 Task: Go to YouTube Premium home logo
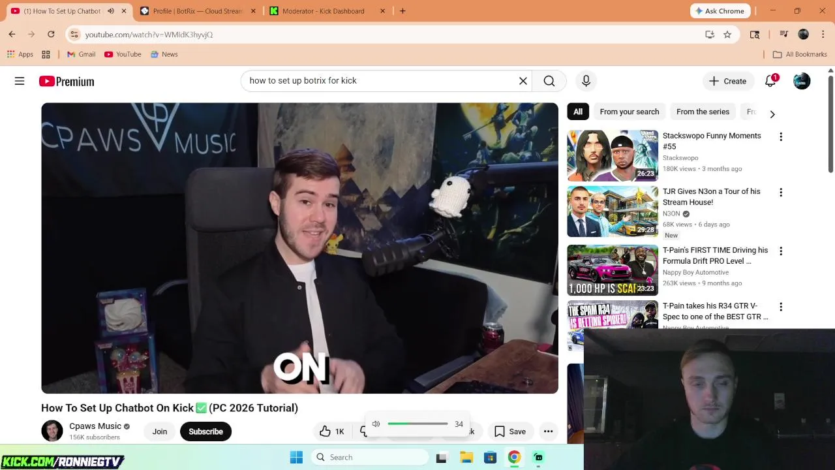67,81
